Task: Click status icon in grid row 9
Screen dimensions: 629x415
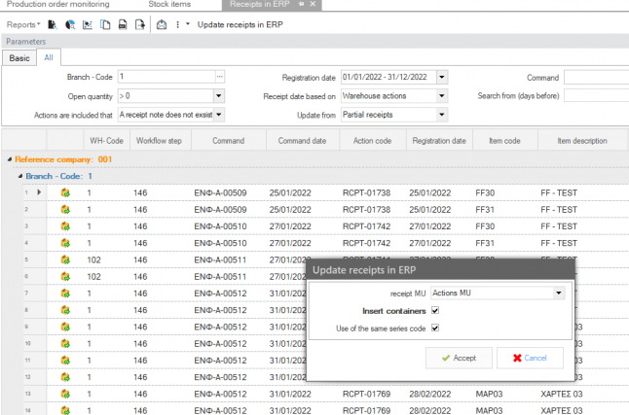Action: (65, 327)
